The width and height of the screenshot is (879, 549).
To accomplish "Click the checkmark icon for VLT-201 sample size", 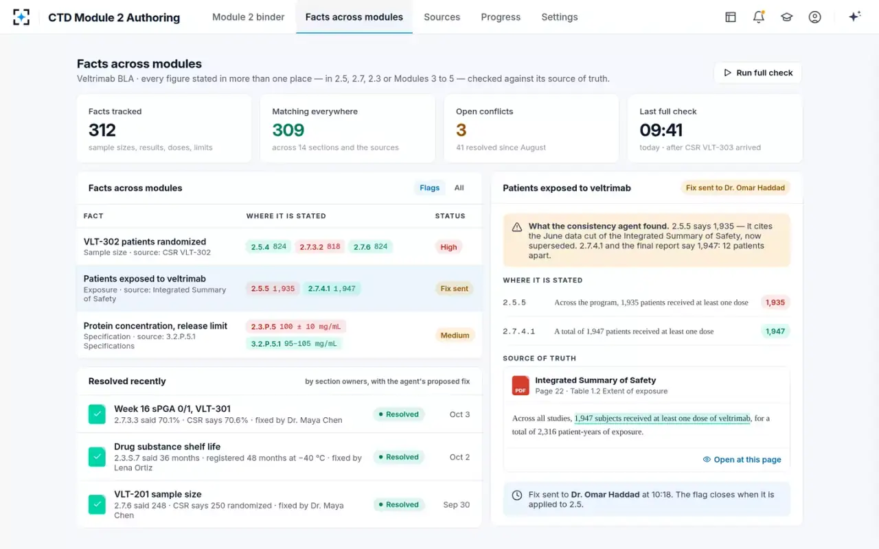I will tap(97, 504).
